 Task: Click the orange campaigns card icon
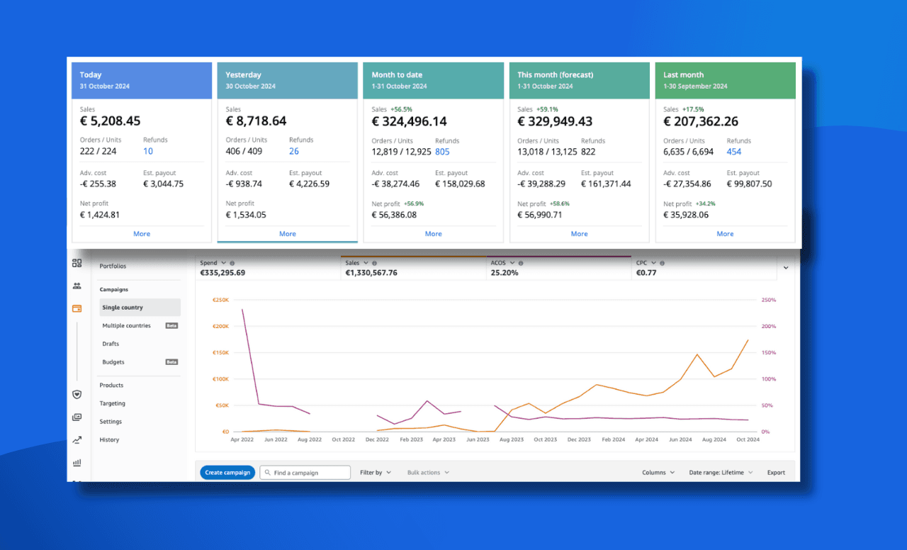(77, 308)
